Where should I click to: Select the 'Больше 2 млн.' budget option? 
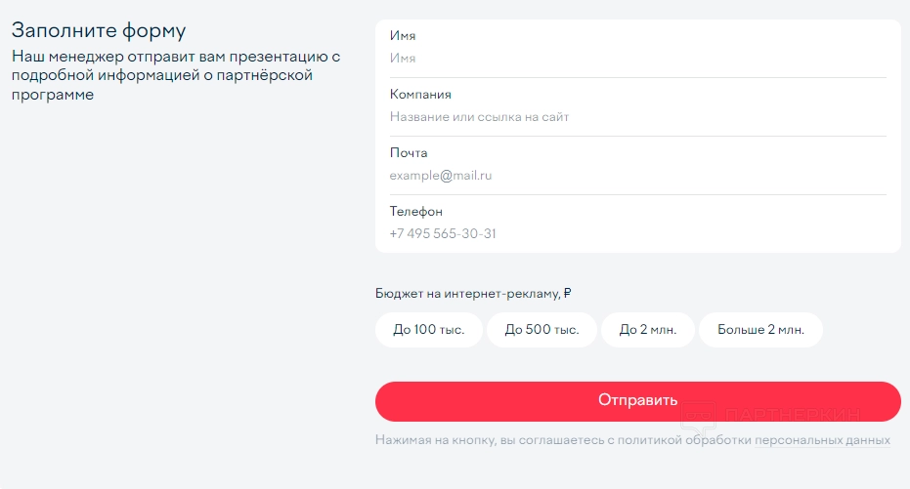(x=760, y=330)
